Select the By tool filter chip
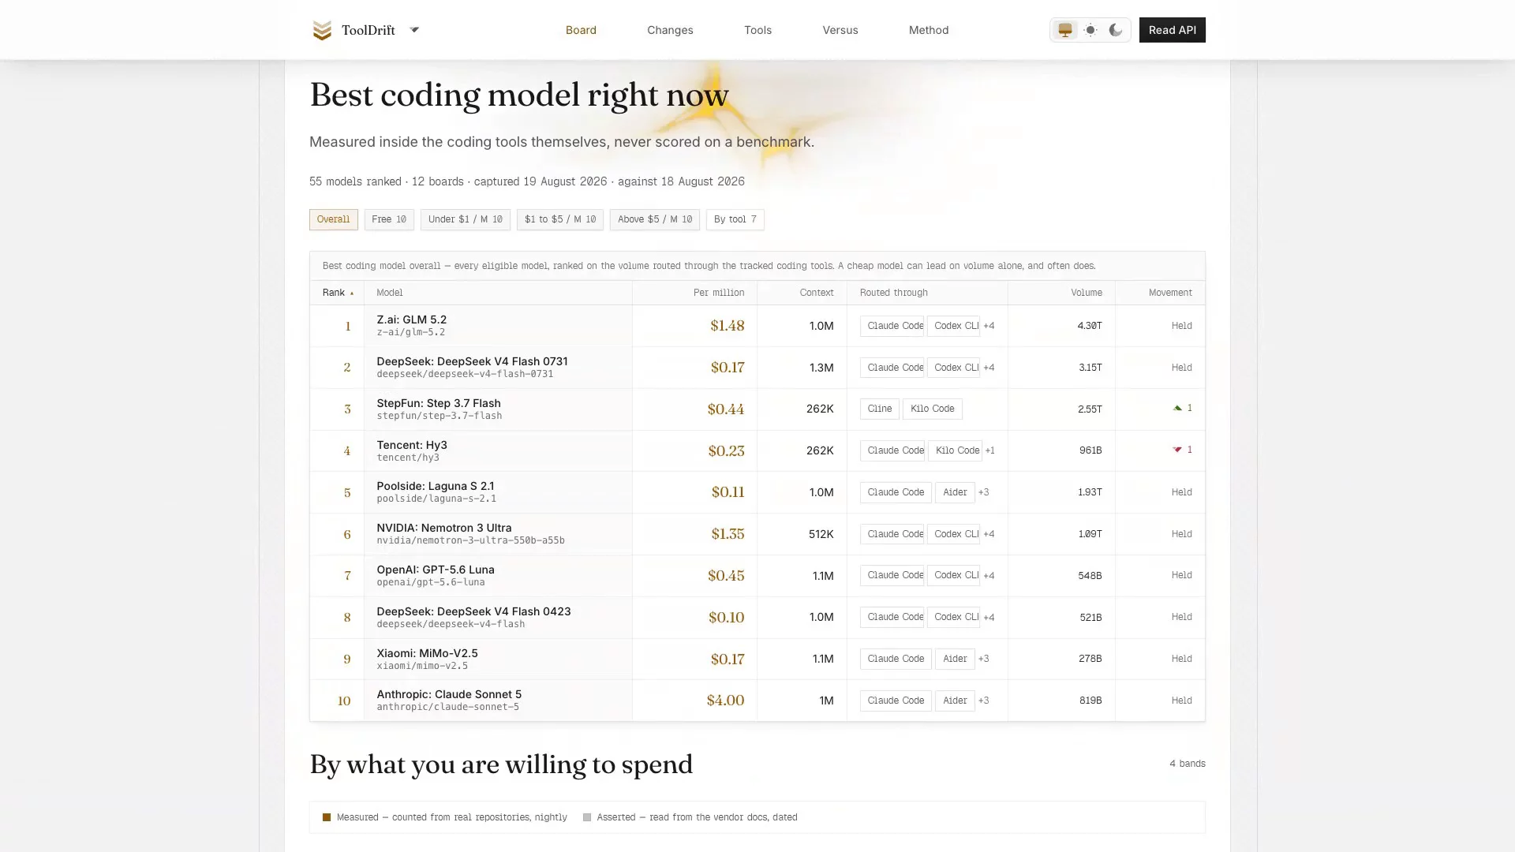 pos(735,219)
